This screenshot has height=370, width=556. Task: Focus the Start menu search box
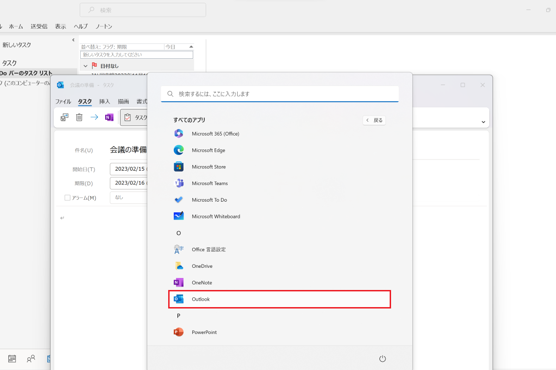(280, 94)
